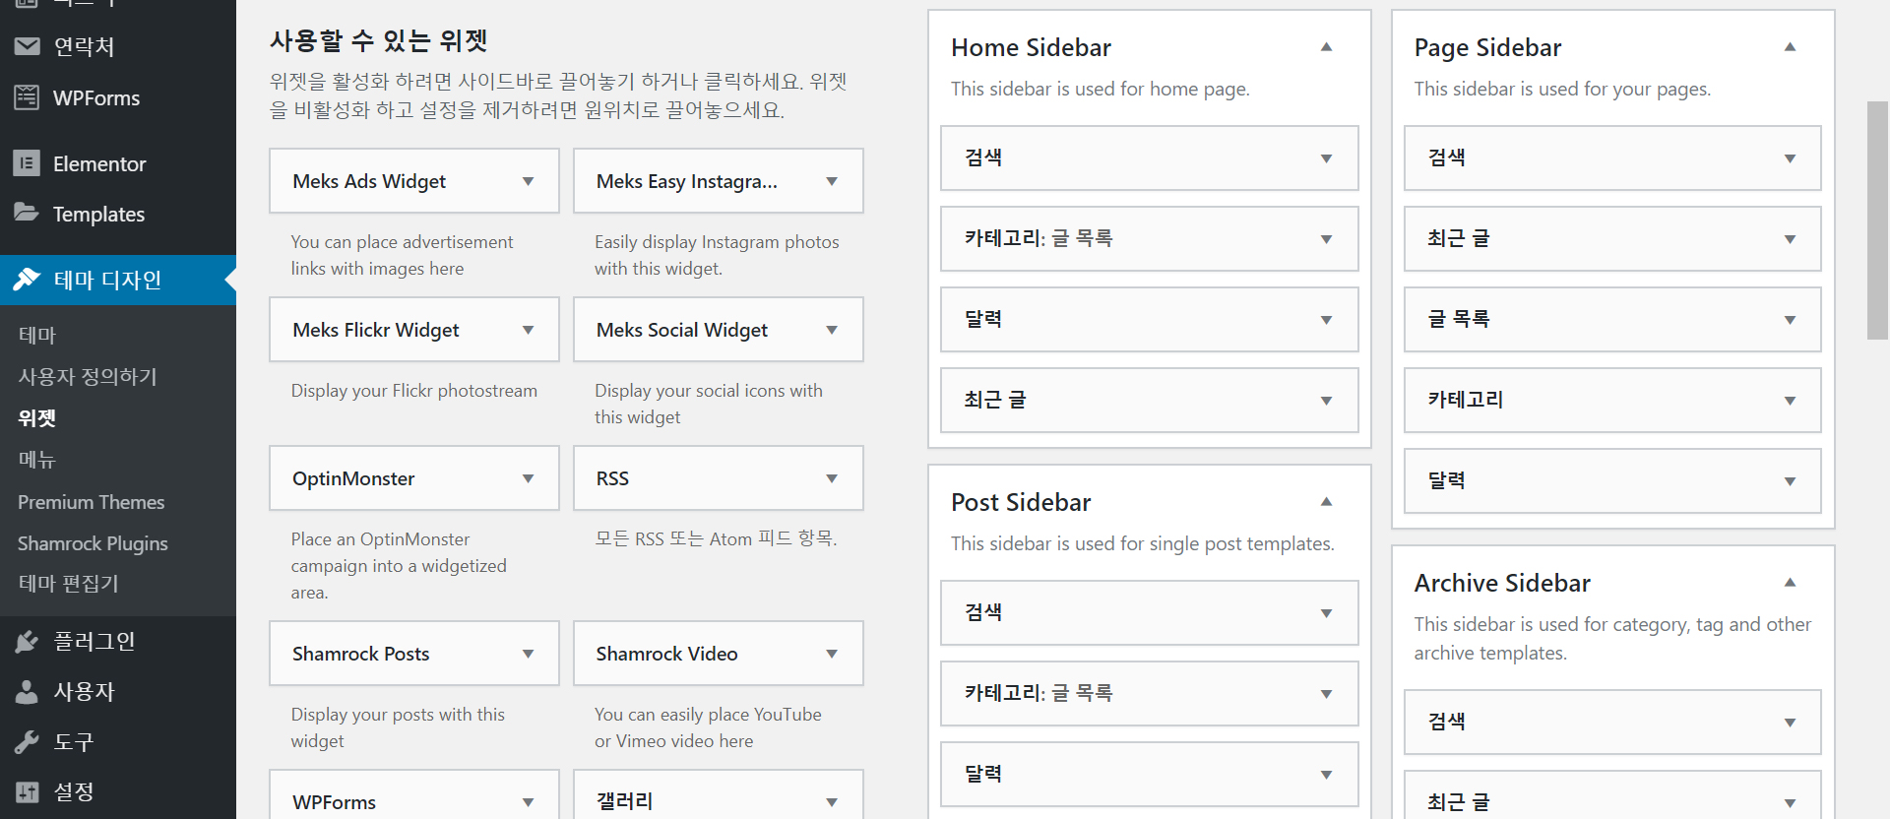The width and height of the screenshot is (1890, 819).
Task: Click the 테마 디자인 paintbrush icon
Action: click(x=27, y=280)
